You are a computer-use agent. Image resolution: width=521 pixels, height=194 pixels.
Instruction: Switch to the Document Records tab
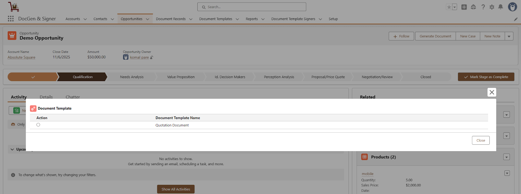point(171,19)
